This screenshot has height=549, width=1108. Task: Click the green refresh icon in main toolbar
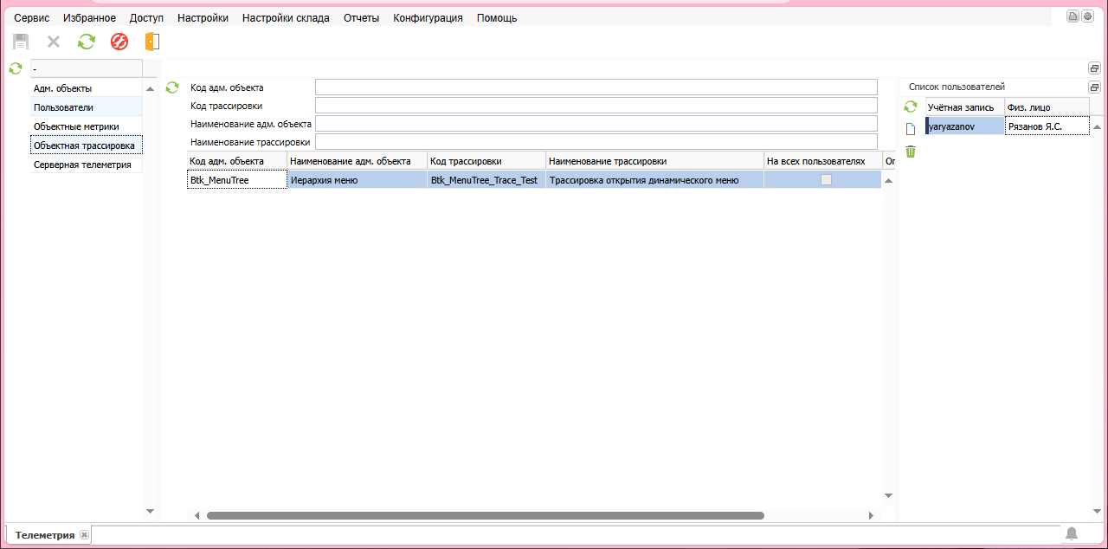(x=87, y=42)
